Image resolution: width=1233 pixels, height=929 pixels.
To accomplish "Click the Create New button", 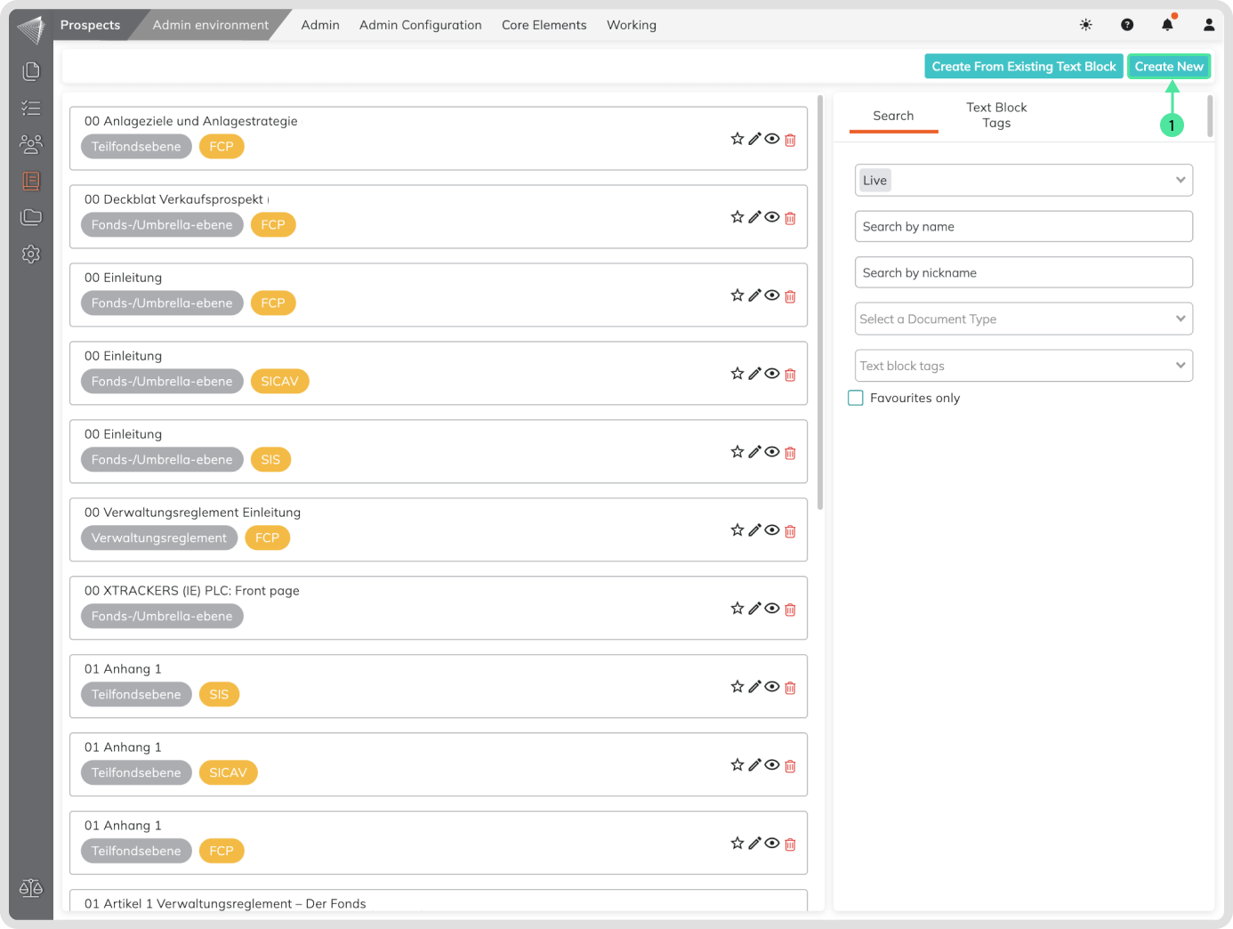I will coord(1168,67).
